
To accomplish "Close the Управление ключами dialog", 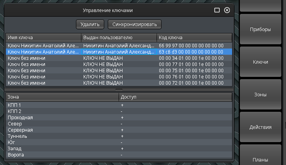I will [x=227, y=10].
